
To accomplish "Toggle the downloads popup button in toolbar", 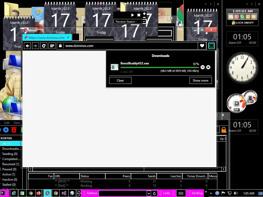I will click(211, 46).
